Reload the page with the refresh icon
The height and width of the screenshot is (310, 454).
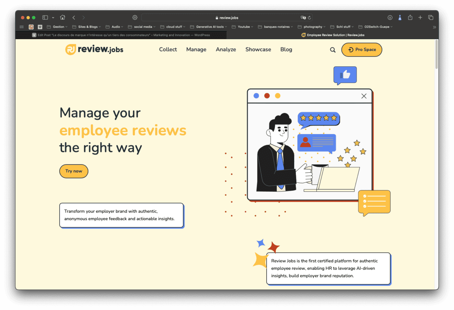click(x=309, y=17)
